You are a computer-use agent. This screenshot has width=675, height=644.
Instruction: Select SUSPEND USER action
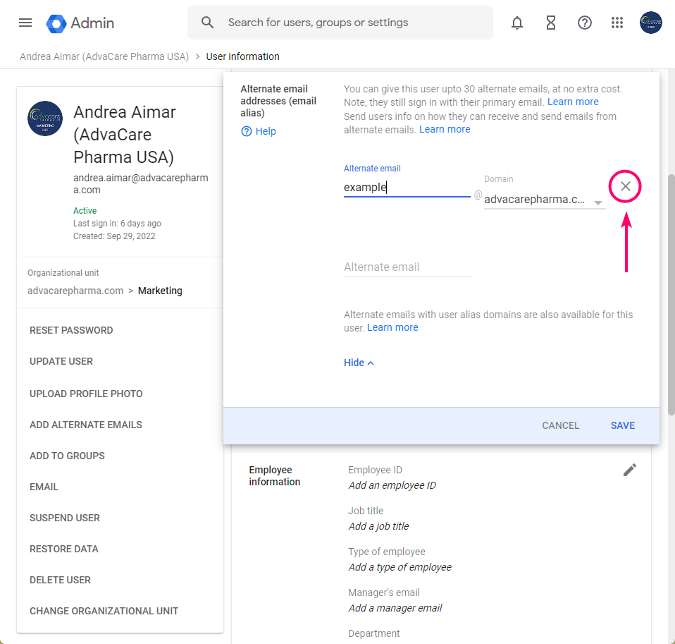[x=64, y=518]
